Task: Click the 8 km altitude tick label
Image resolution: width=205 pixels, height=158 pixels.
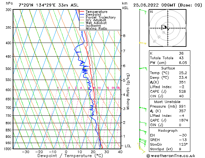Action: point(124,35)
